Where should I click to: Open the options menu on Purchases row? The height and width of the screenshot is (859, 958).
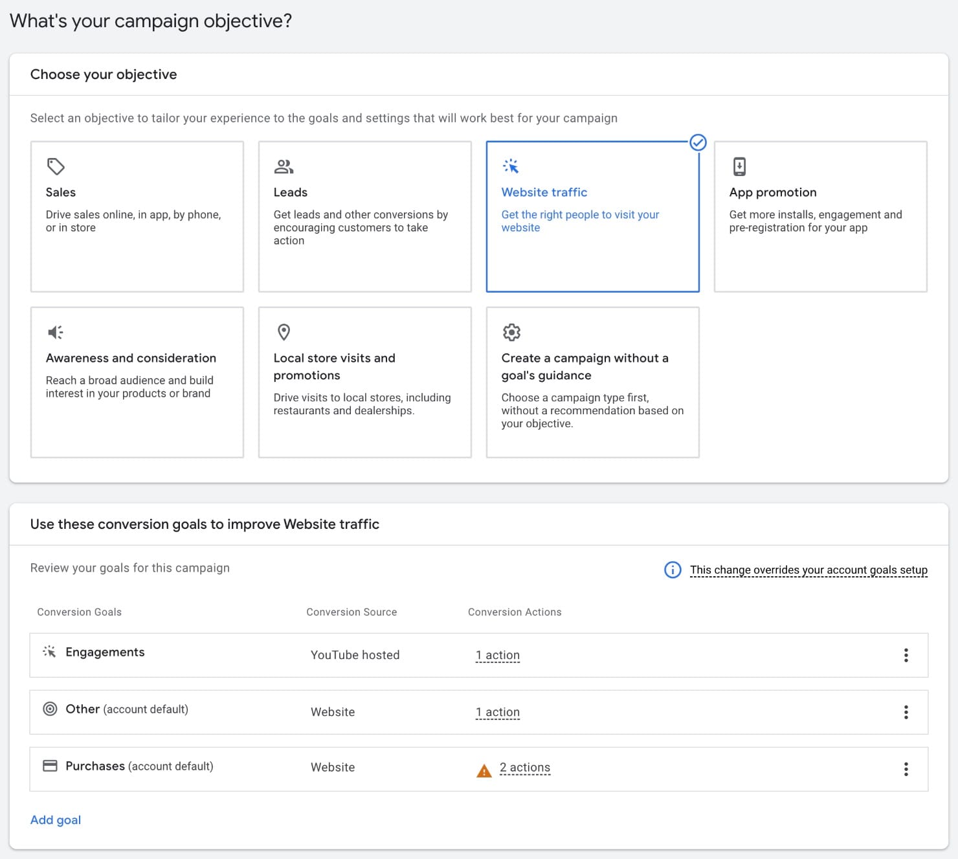tap(906, 769)
